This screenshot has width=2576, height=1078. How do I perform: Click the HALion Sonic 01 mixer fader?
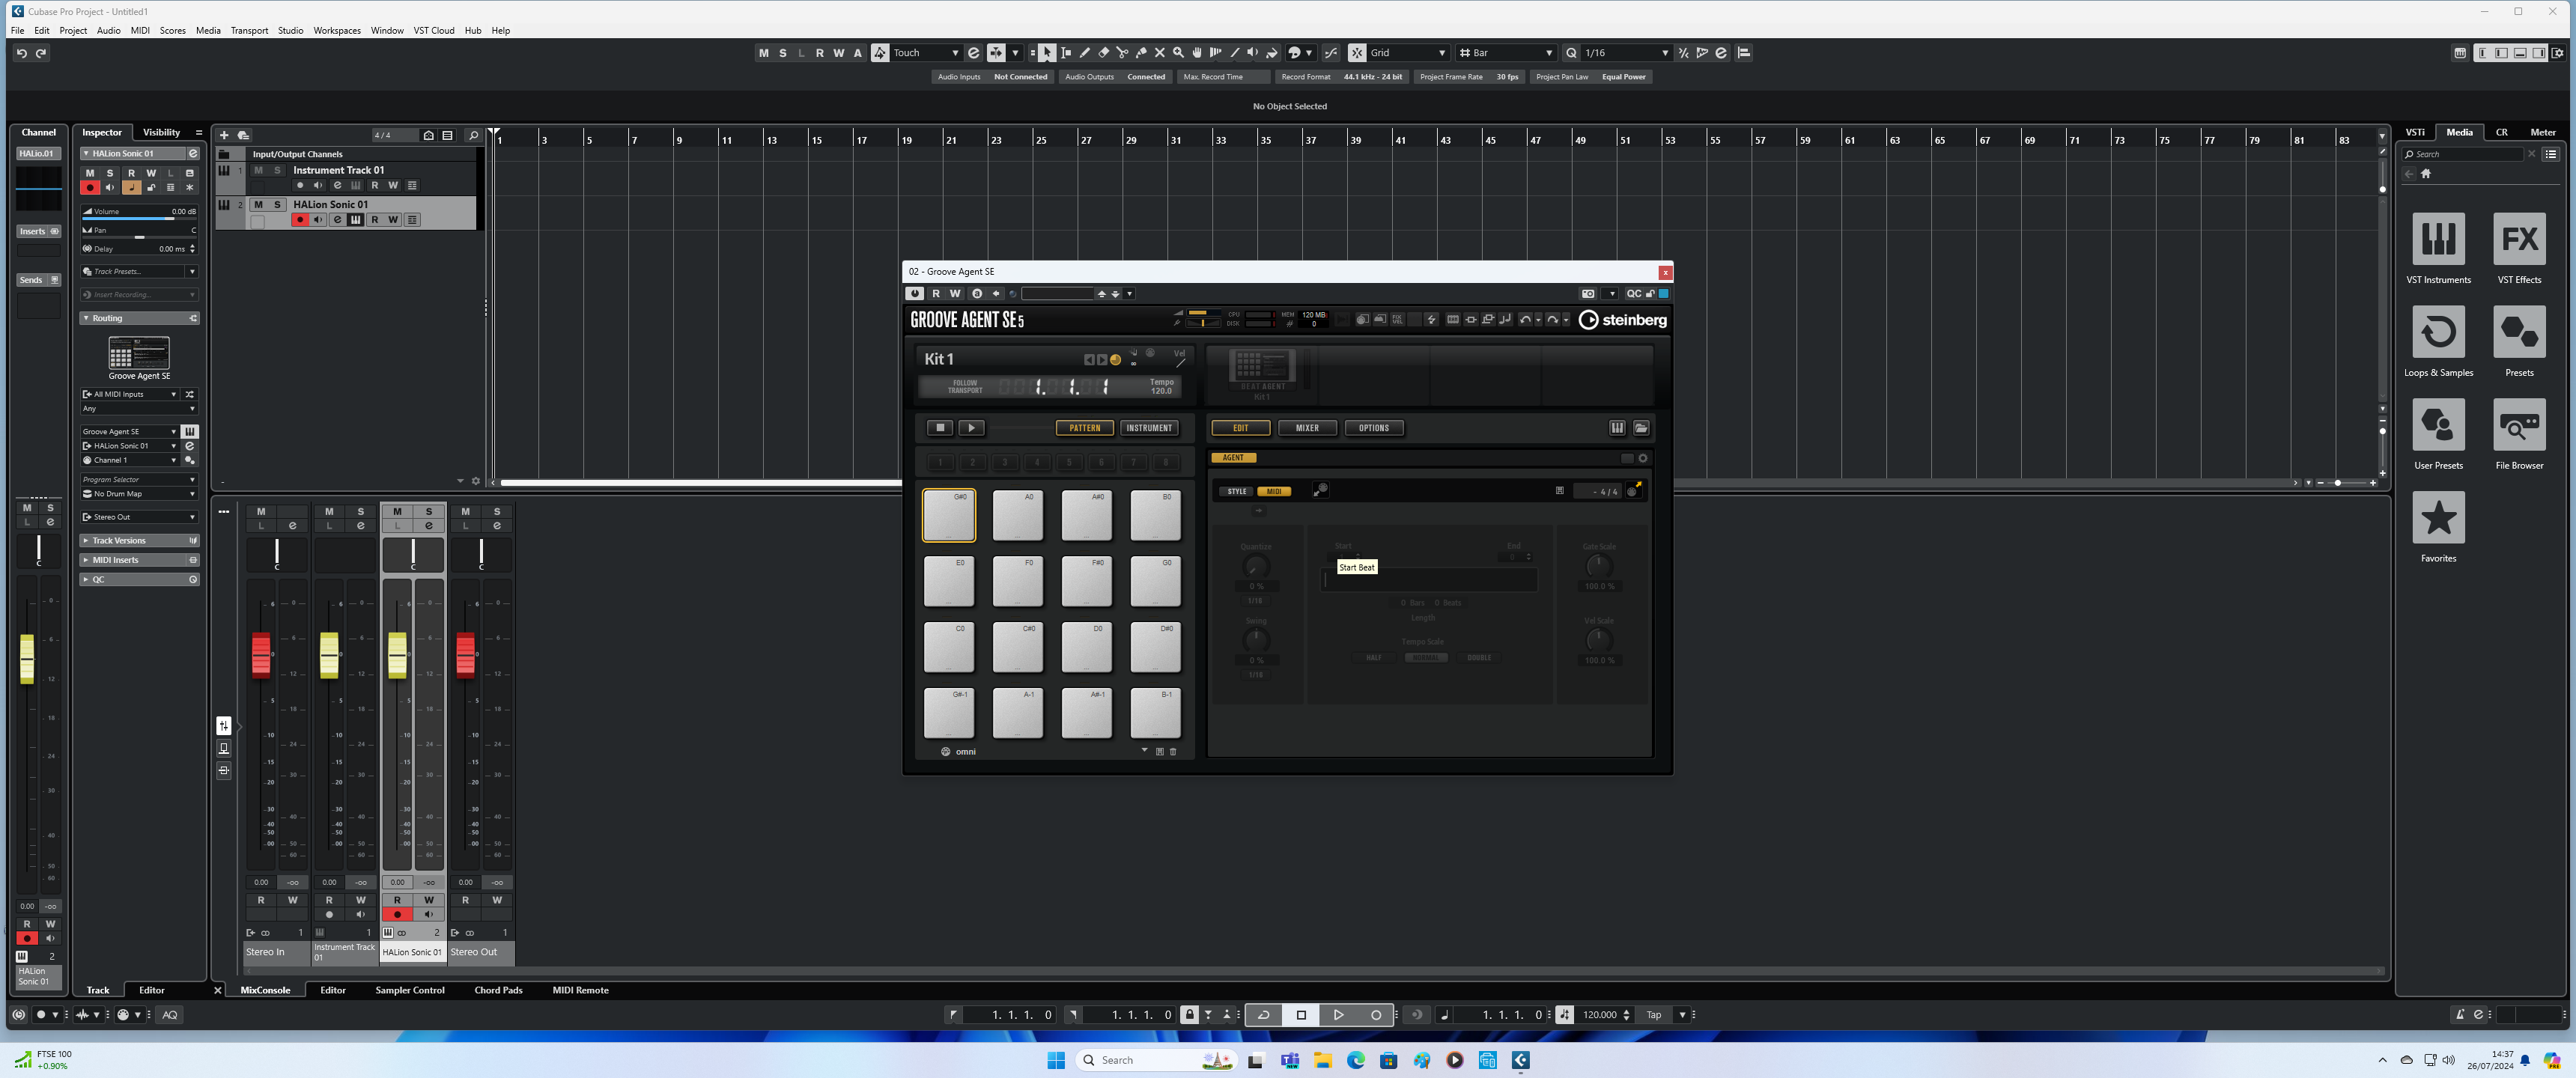(397, 655)
